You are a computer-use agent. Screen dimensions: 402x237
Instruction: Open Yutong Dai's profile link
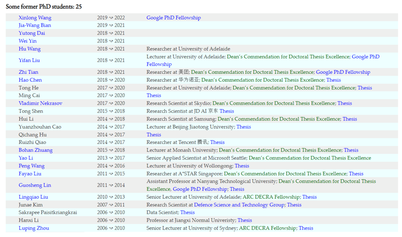tap(32, 33)
